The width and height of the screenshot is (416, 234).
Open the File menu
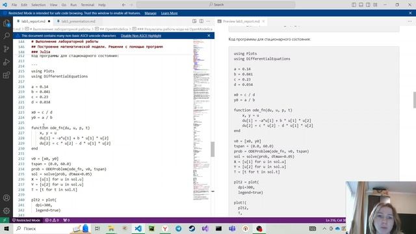(14, 5)
